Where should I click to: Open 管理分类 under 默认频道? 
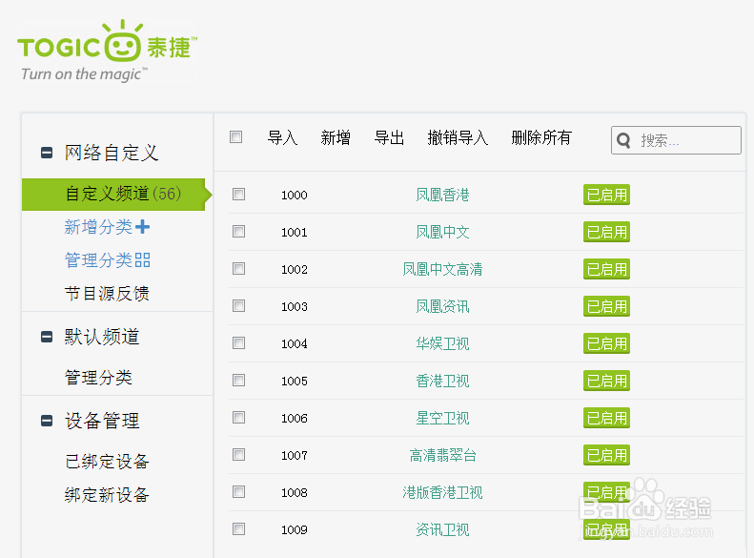pos(98,378)
